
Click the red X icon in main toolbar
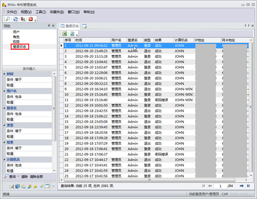click(30, 19)
